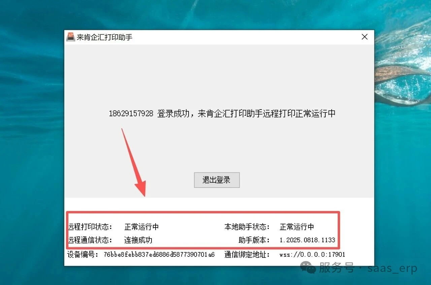Click the 助手版本 label
This screenshot has height=285, width=431.
(x=254, y=240)
